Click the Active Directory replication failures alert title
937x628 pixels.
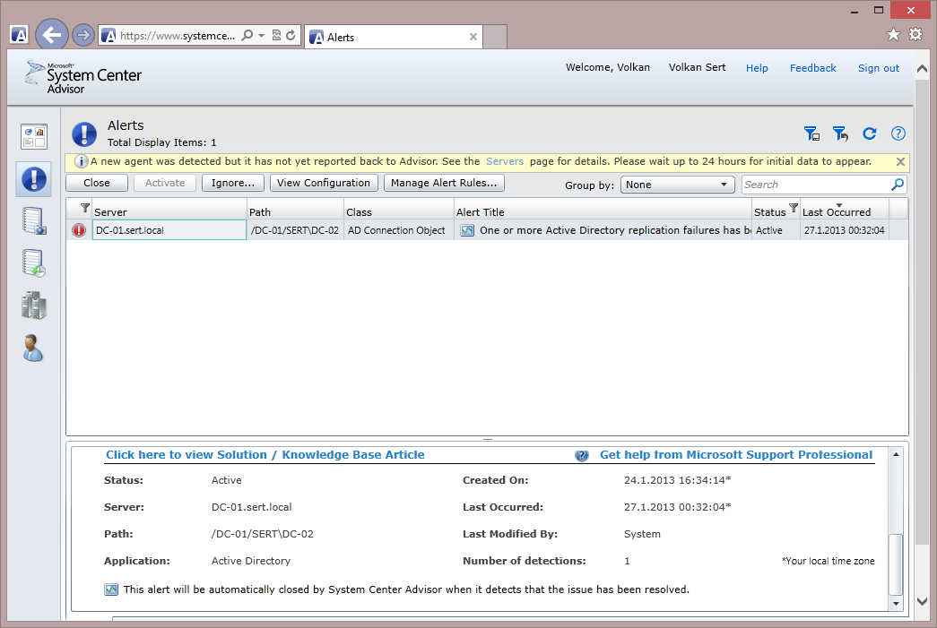coord(615,230)
